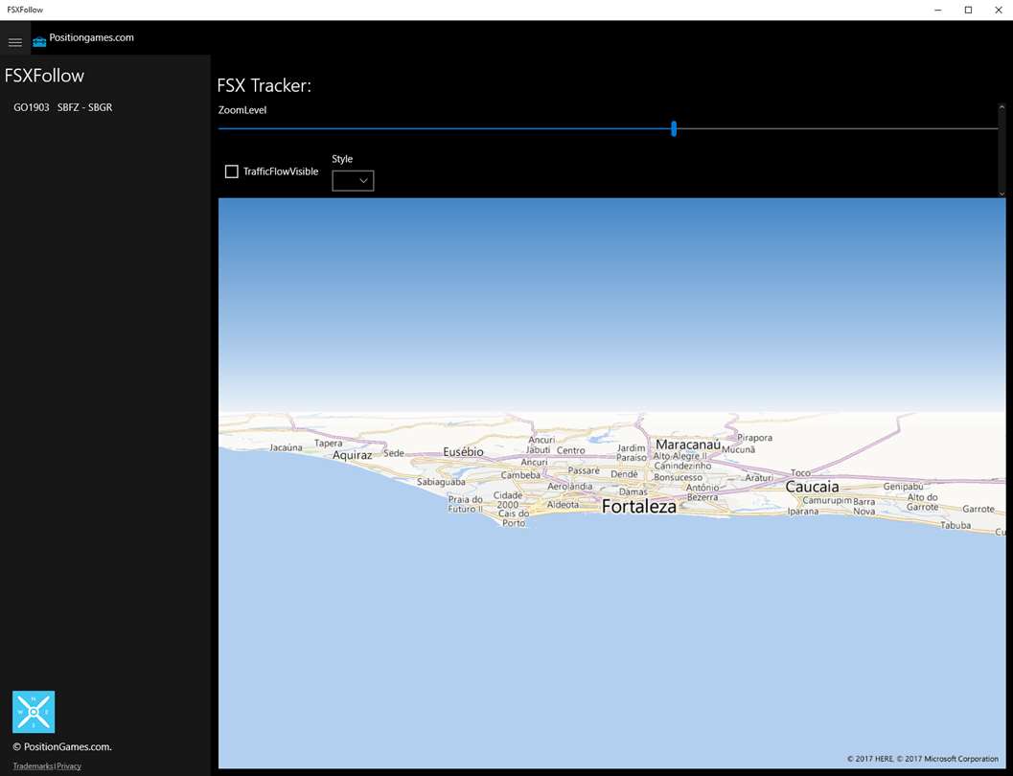Open the Style dropdown

click(353, 181)
